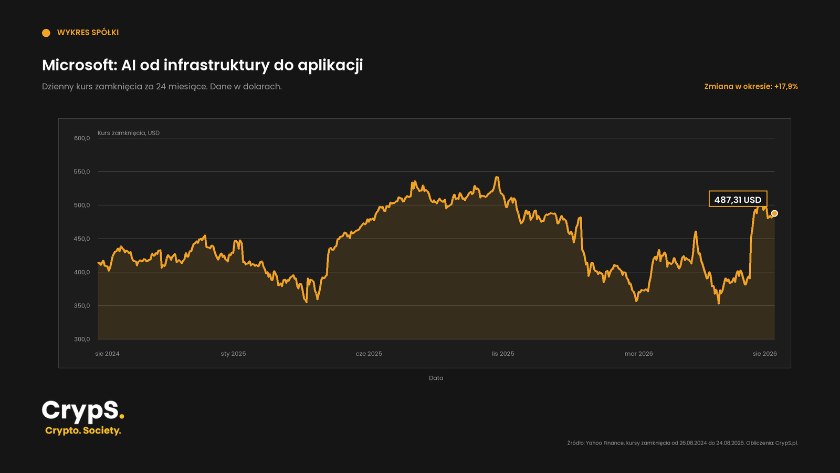Click the "sty 2025" date label
Screen dimensions: 840x473
(233, 354)
